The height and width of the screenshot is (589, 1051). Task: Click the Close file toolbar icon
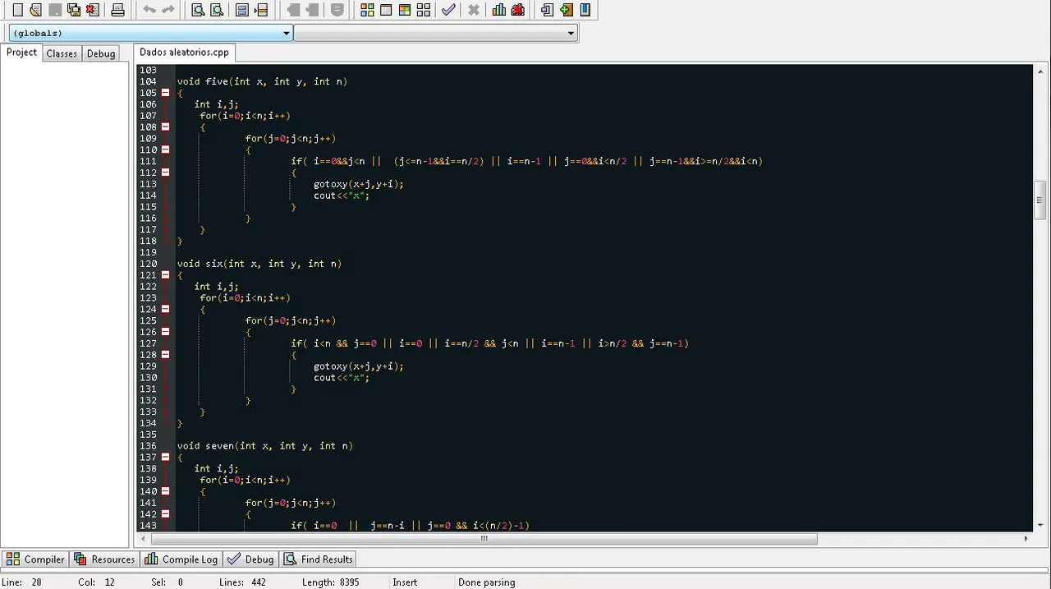[93, 10]
